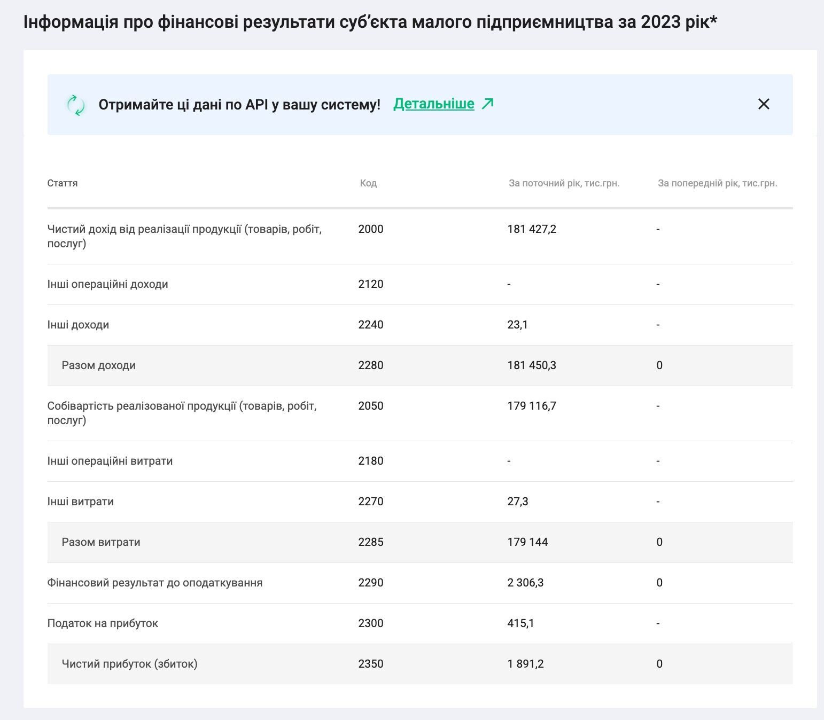Click the green sync arrows icon
Viewport: 824px width, 720px height.
click(x=76, y=105)
